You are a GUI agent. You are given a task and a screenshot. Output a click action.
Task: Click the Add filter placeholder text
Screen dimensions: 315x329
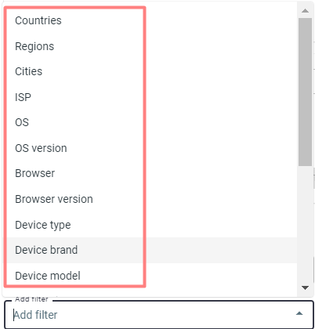pyautogui.click(x=35, y=315)
